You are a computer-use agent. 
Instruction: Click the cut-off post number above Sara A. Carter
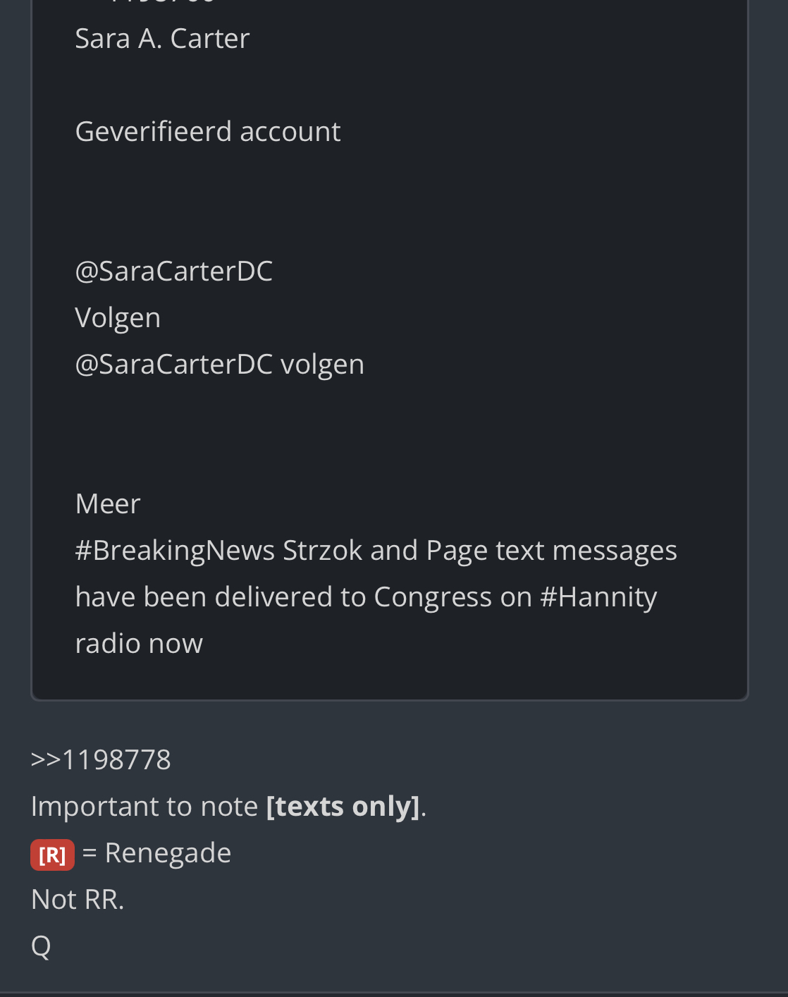(162, 2)
